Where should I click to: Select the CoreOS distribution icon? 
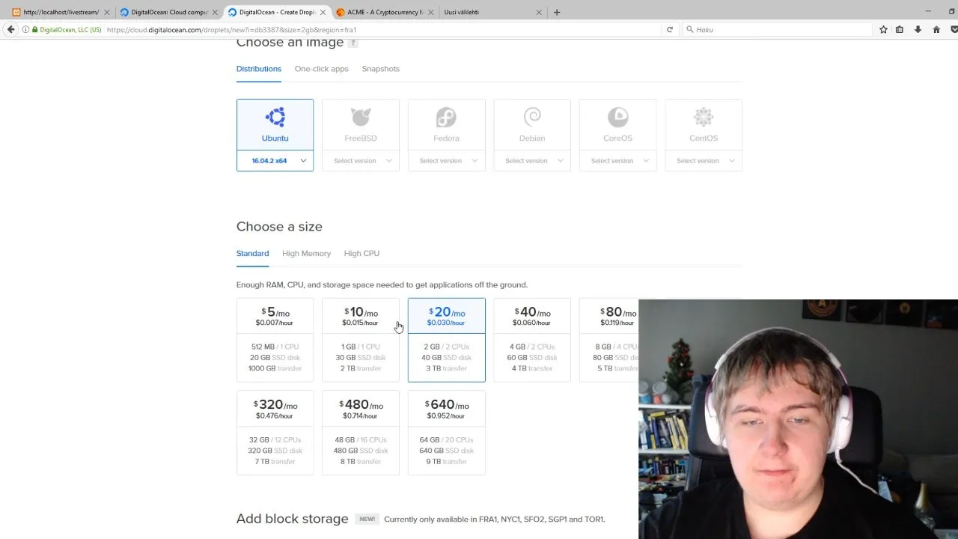coord(617,117)
